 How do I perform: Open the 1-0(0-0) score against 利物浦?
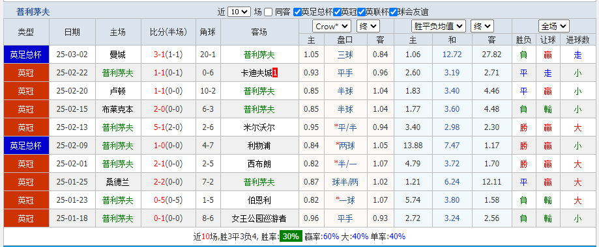pos(168,146)
